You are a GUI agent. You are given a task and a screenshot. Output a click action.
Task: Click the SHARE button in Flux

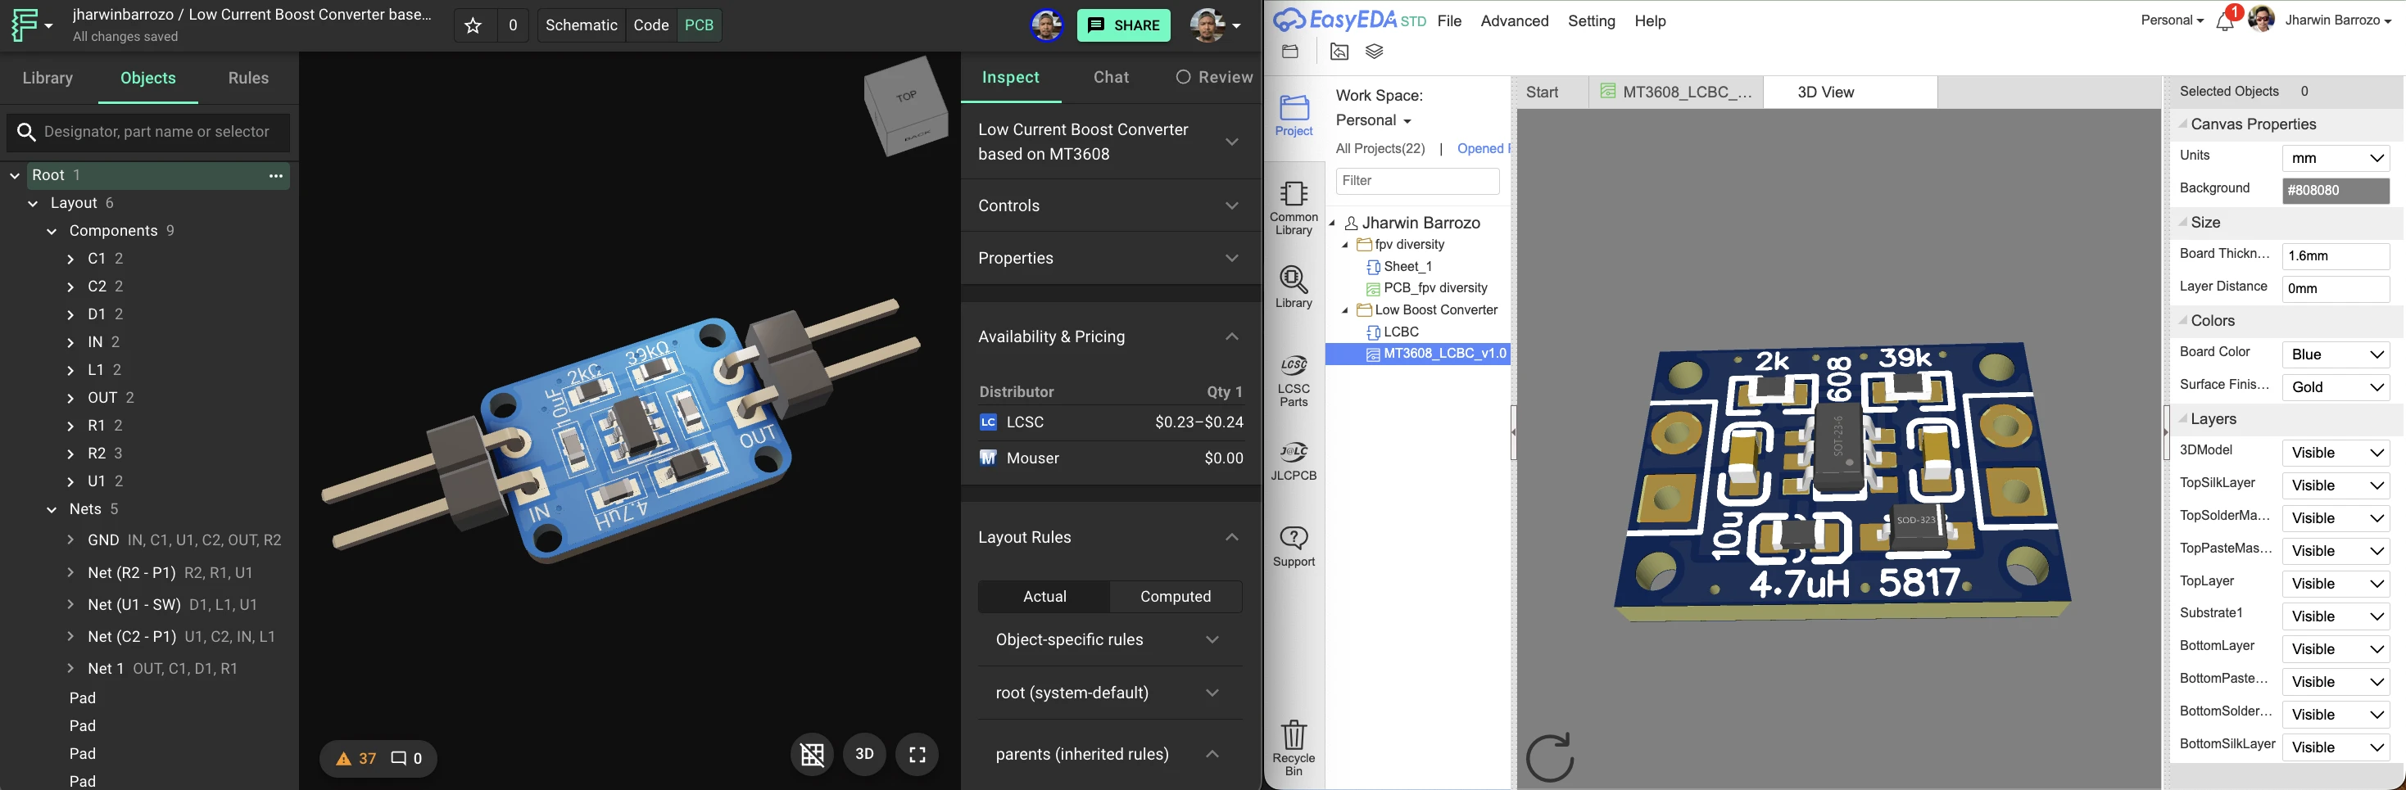click(1124, 25)
